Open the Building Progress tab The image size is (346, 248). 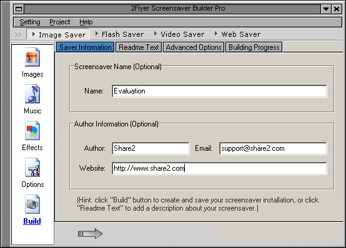click(x=254, y=47)
